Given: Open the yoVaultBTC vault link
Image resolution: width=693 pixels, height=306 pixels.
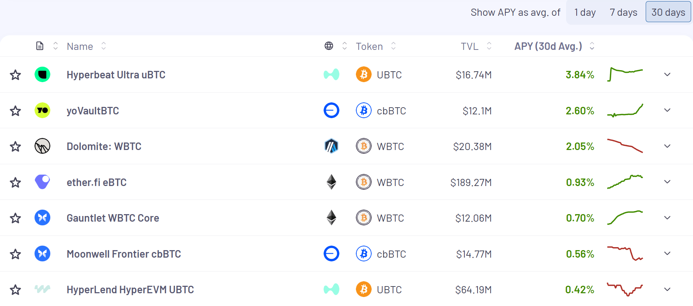Looking at the screenshot, I should coord(93,111).
